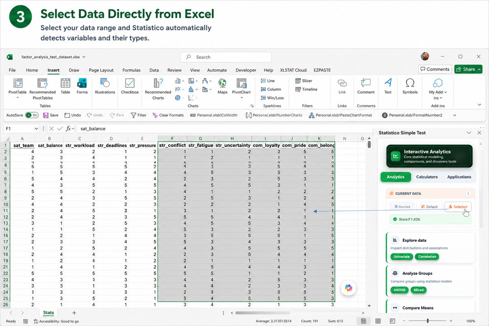Open the Name Box dropdown
489x326 pixels.
(36, 129)
